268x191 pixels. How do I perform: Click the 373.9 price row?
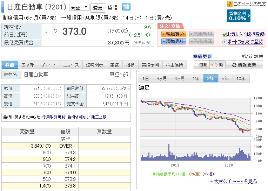click(x=66, y=179)
